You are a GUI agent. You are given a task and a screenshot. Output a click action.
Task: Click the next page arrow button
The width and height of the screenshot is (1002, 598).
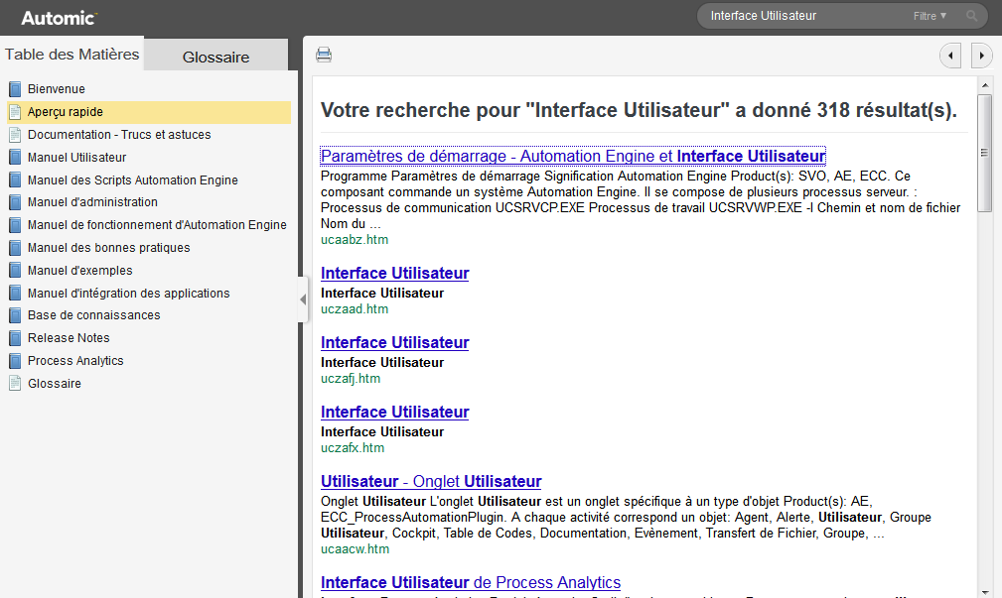pos(981,56)
